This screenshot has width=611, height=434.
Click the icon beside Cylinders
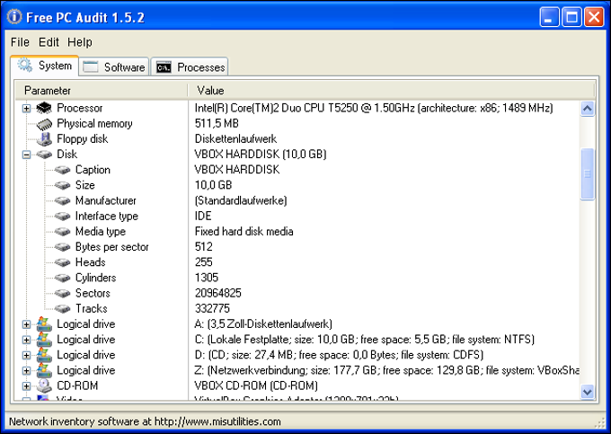click(62, 278)
